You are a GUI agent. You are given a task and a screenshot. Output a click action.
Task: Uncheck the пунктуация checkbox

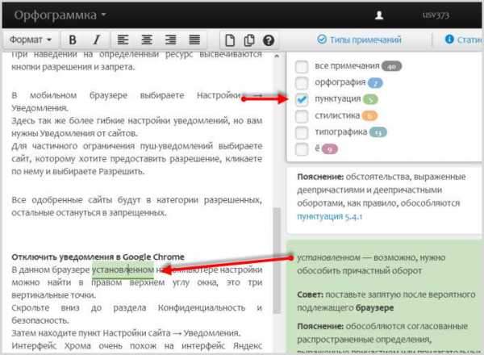pyautogui.click(x=302, y=99)
